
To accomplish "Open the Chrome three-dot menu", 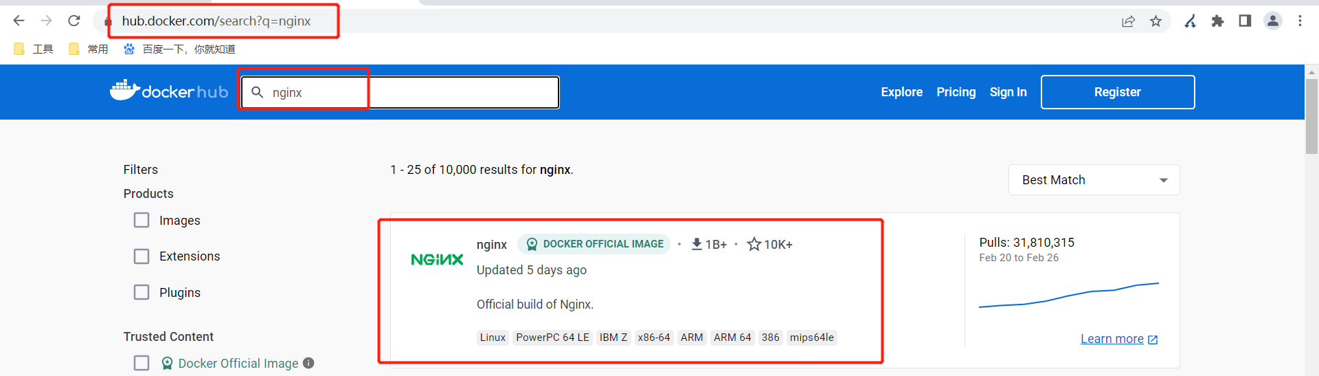I will tap(1300, 21).
